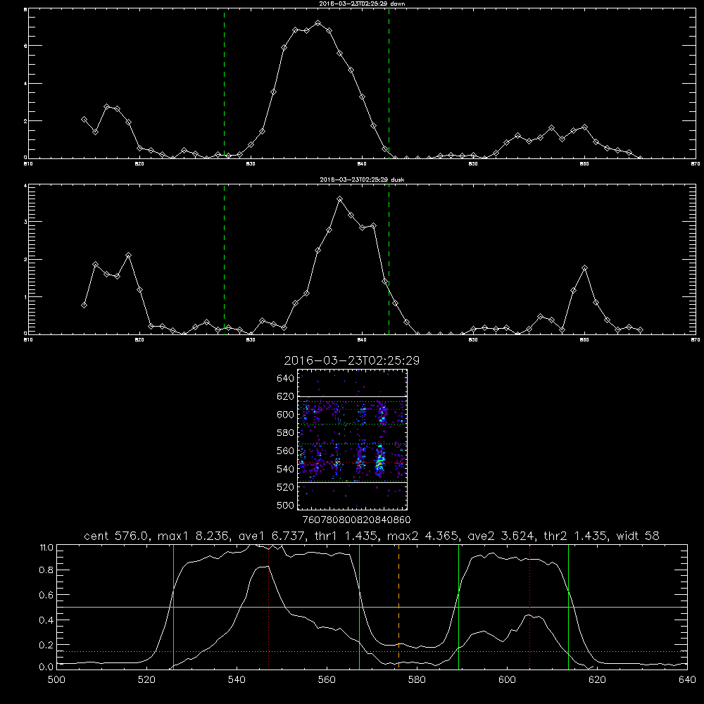Click the left green dashed line in dawn plot
This screenshot has height=704, width=704.
224,83
